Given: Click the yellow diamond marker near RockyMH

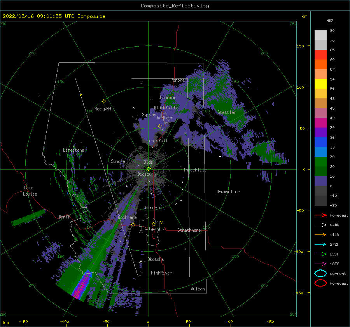Looking at the screenshot, I should tap(104, 101).
